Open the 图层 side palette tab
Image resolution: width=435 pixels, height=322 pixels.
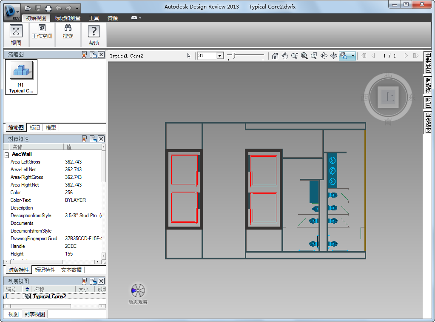click(x=428, y=103)
